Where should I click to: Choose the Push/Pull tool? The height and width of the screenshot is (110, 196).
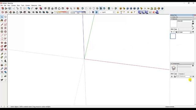pos(6,43)
